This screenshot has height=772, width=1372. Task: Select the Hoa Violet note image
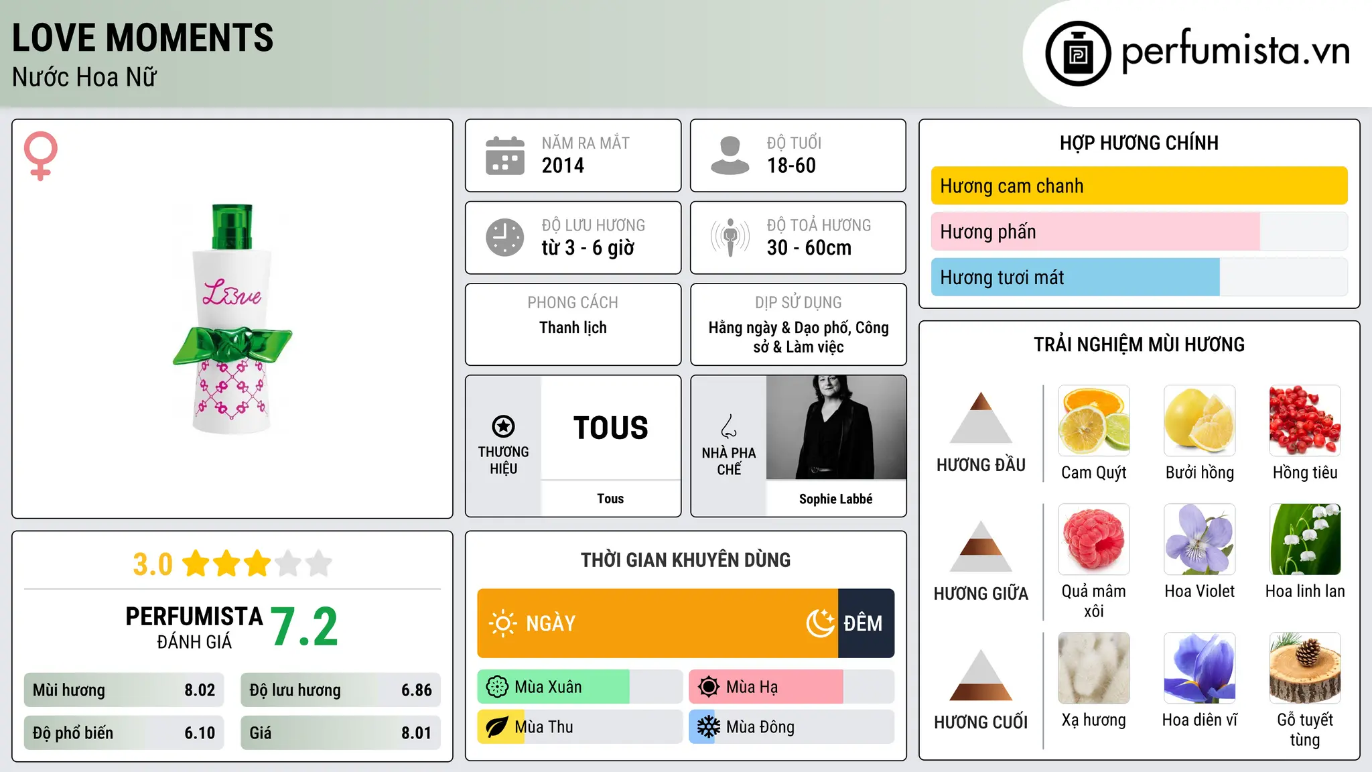click(x=1200, y=539)
